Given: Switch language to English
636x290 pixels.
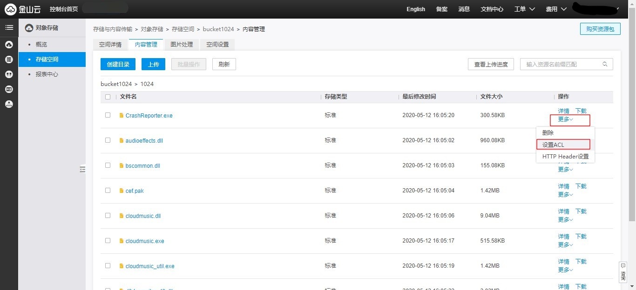Looking at the screenshot, I should [416, 9].
